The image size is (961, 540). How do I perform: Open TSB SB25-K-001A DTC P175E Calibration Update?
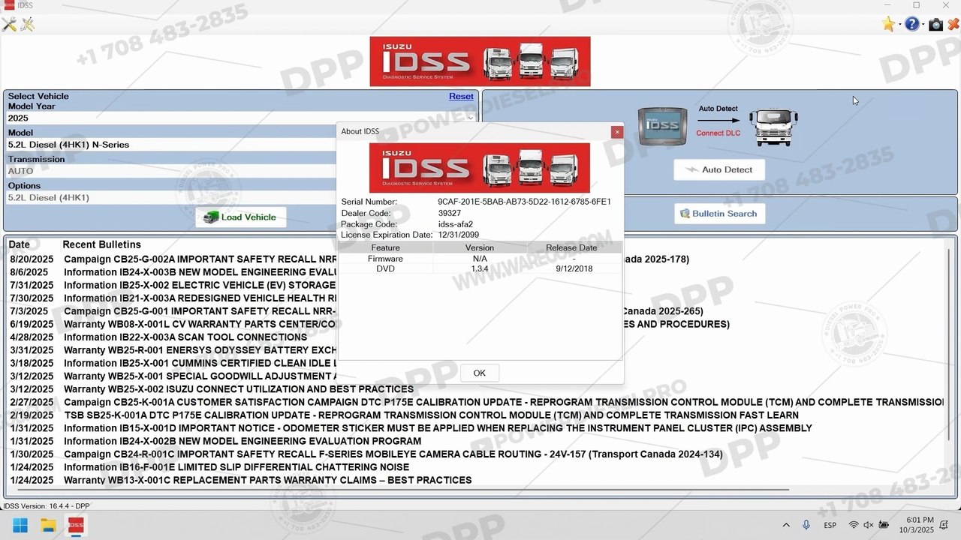point(404,415)
